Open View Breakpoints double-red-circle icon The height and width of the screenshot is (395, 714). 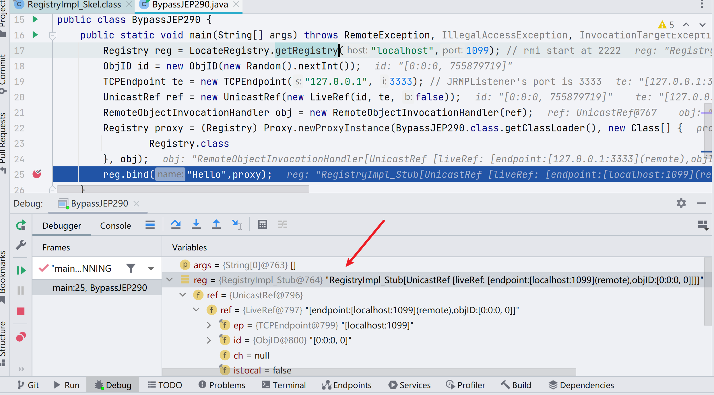tap(21, 337)
